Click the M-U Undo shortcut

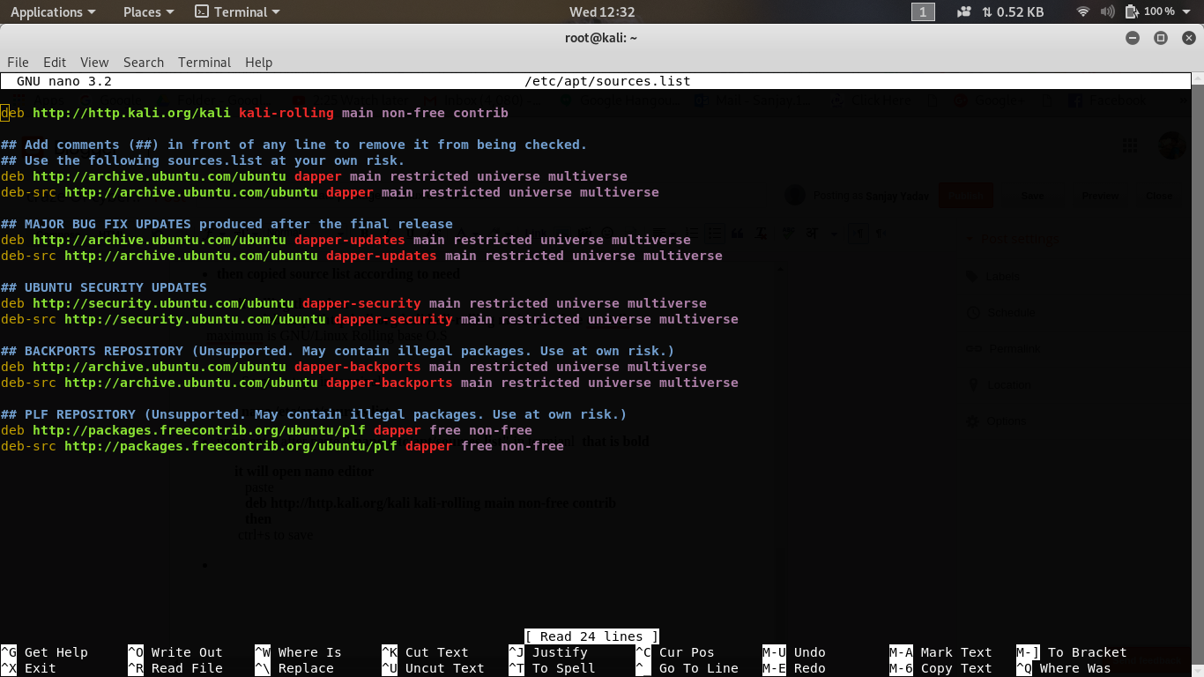tap(794, 652)
